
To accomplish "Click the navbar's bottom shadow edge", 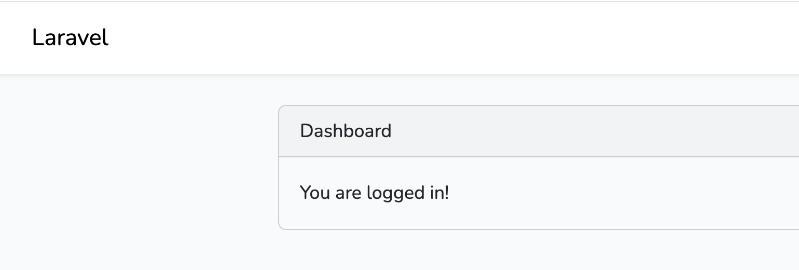I will tap(363, 75).
